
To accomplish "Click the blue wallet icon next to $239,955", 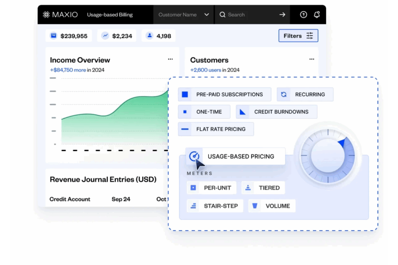I will click(x=54, y=35).
